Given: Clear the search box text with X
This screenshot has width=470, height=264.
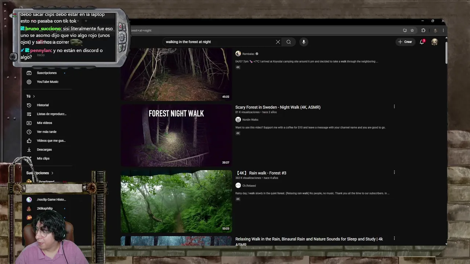Looking at the screenshot, I should [x=278, y=42].
